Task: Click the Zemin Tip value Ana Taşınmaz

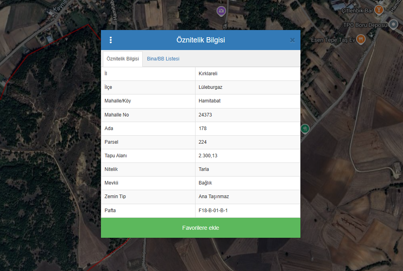Action: [x=214, y=197]
